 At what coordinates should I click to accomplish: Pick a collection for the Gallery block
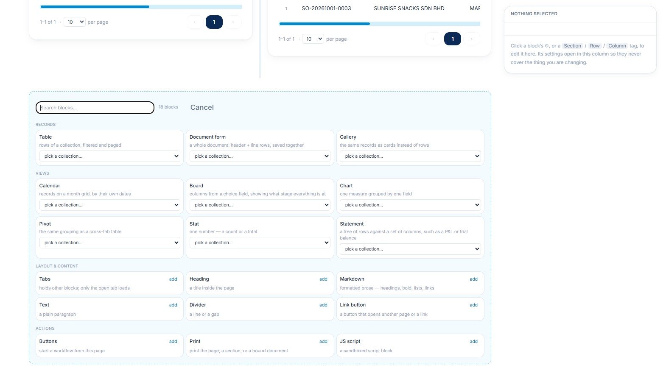click(410, 156)
